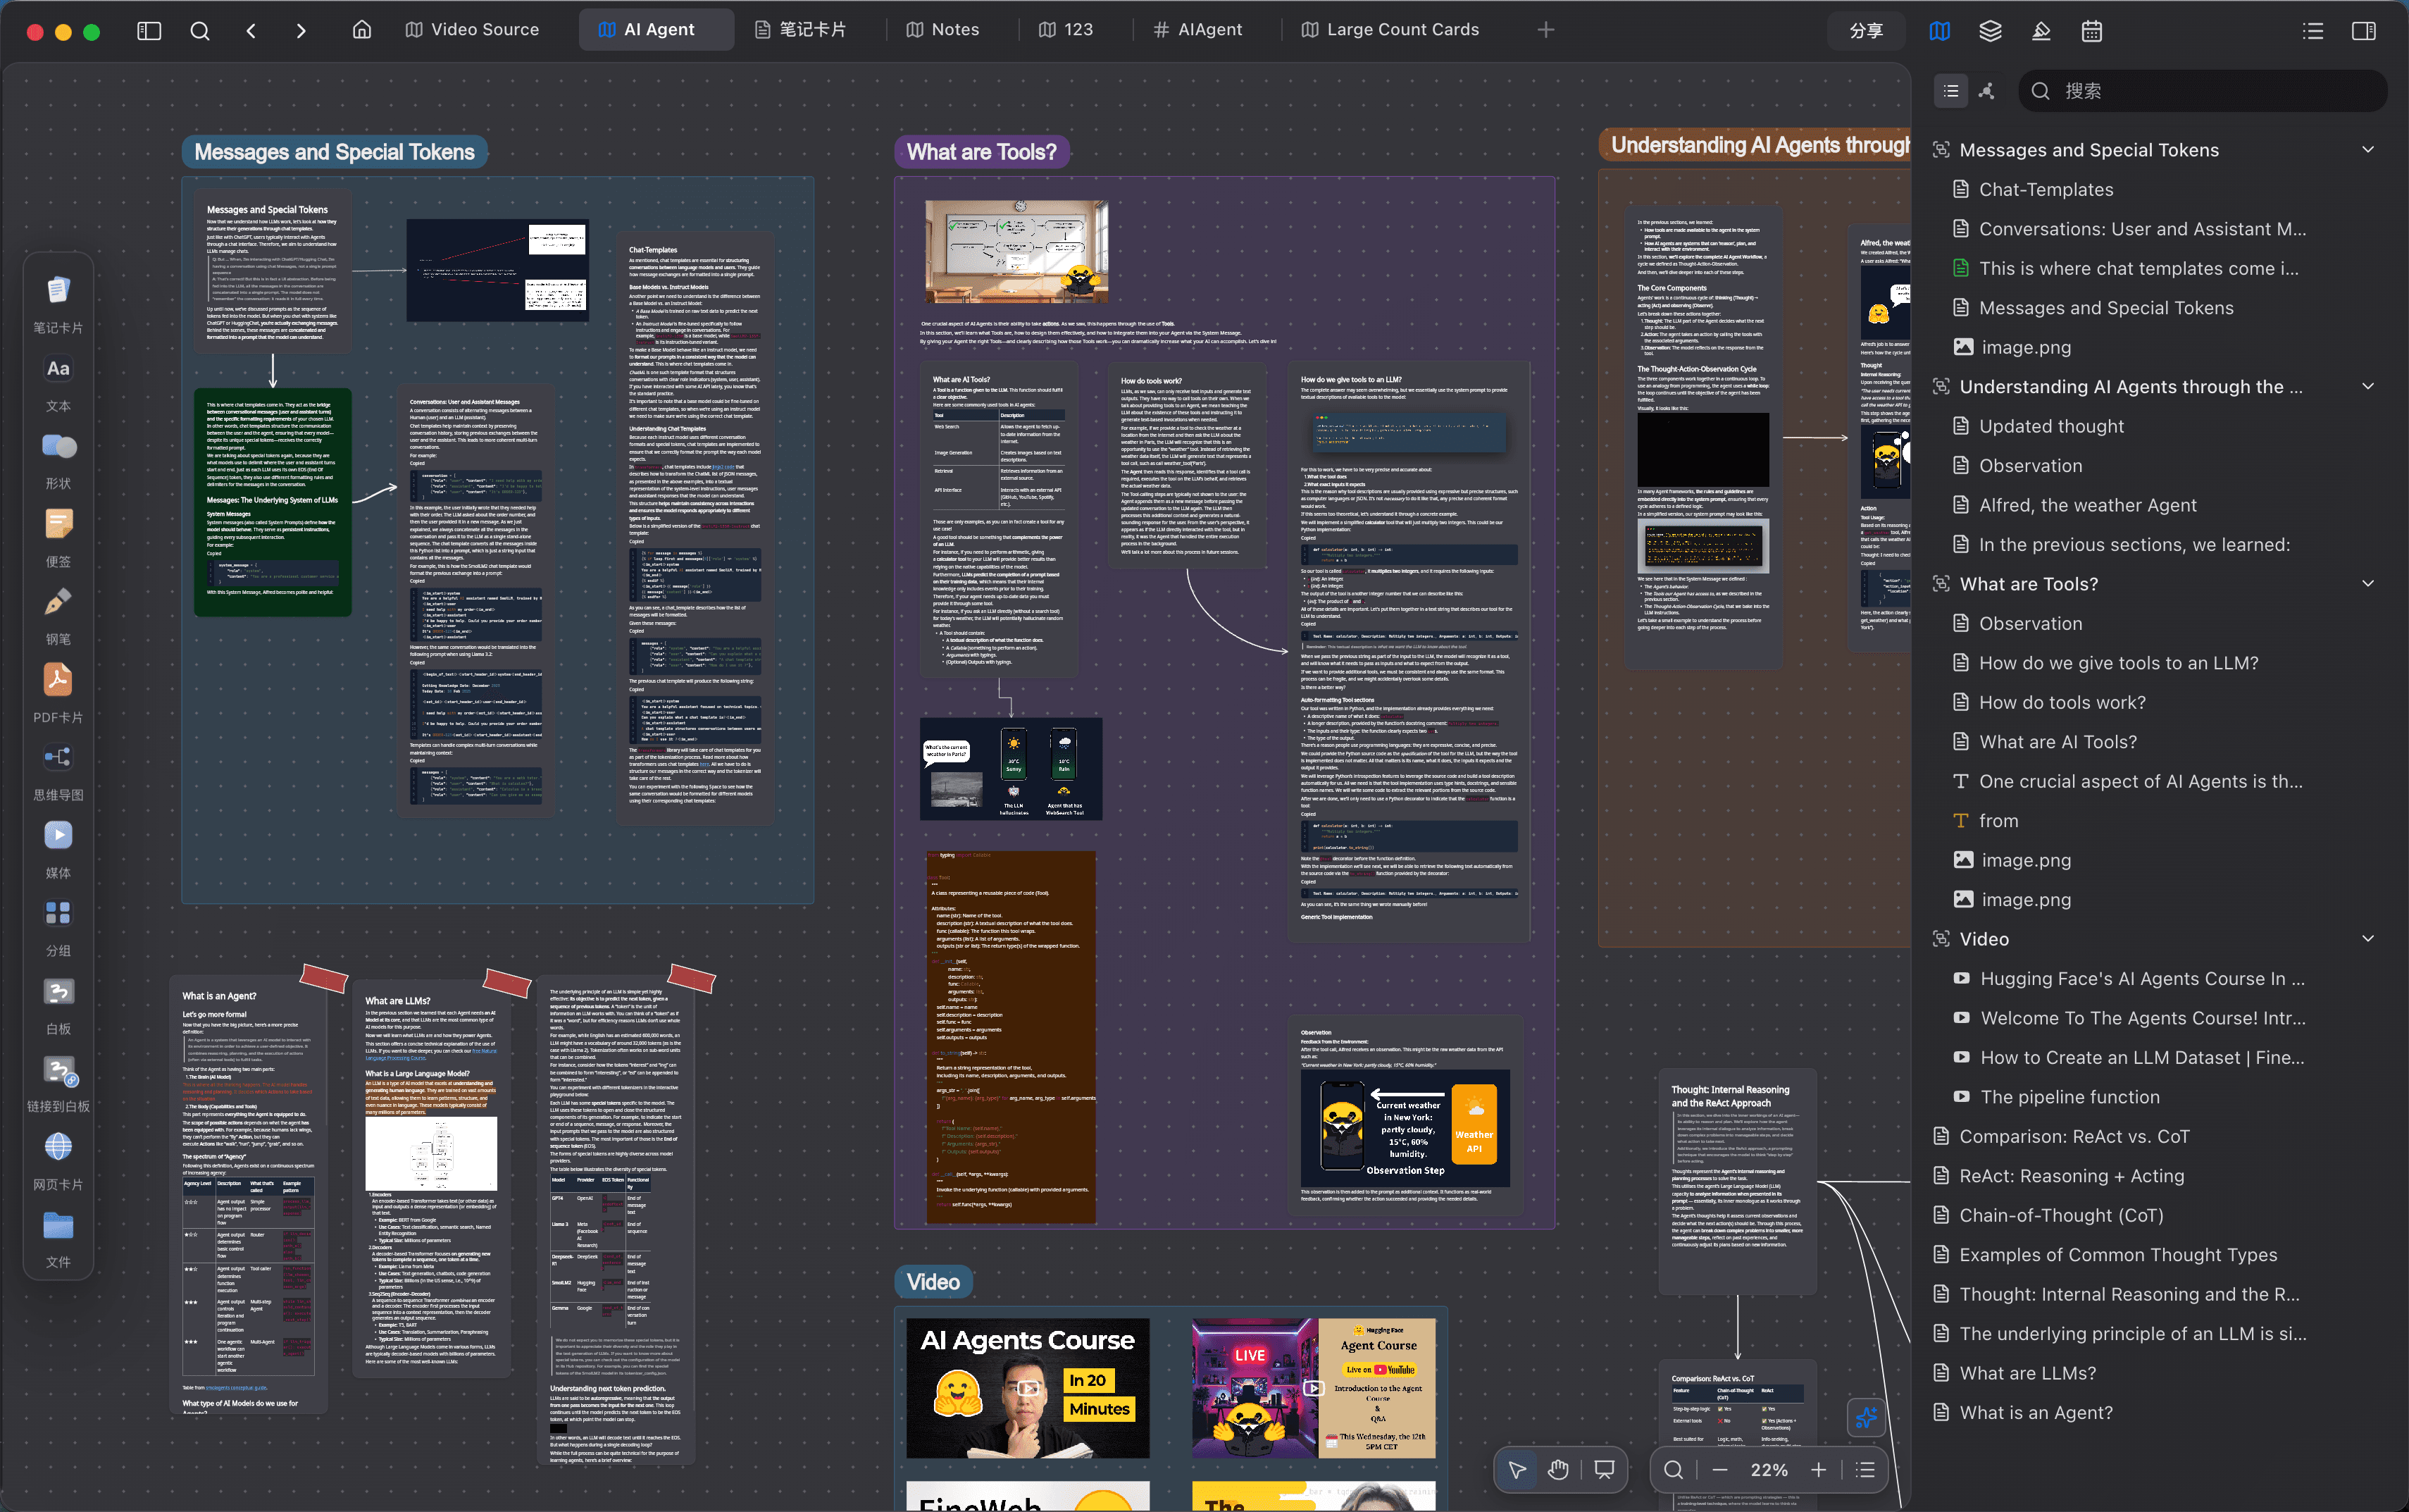Select the PDF卡片 tool
The width and height of the screenshot is (2409, 1512).
tap(58, 693)
